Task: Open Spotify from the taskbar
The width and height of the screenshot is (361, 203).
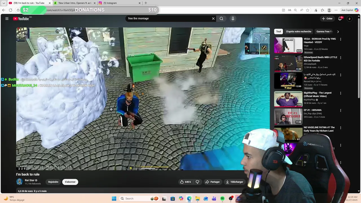Action: pyautogui.click(x=222, y=198)
